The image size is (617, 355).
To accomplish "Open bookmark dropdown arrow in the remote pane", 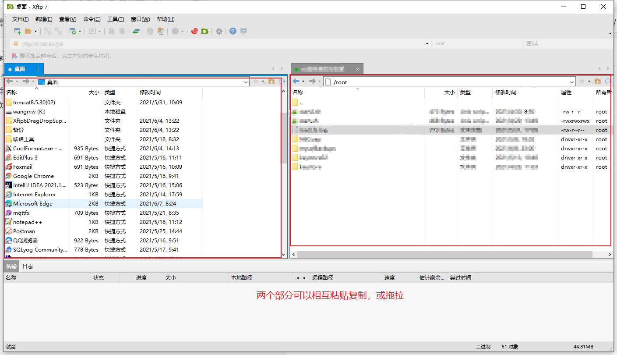I will (x=589, y=82).
